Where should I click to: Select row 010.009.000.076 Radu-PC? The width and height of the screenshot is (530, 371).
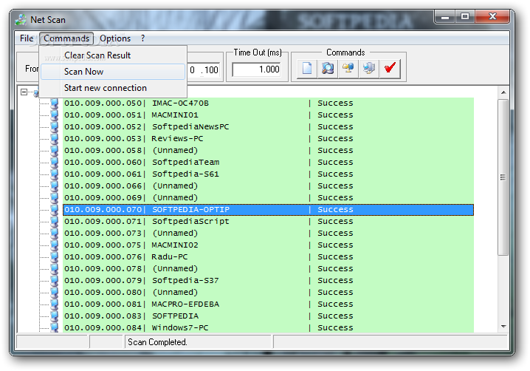click(x=268, y=257)
